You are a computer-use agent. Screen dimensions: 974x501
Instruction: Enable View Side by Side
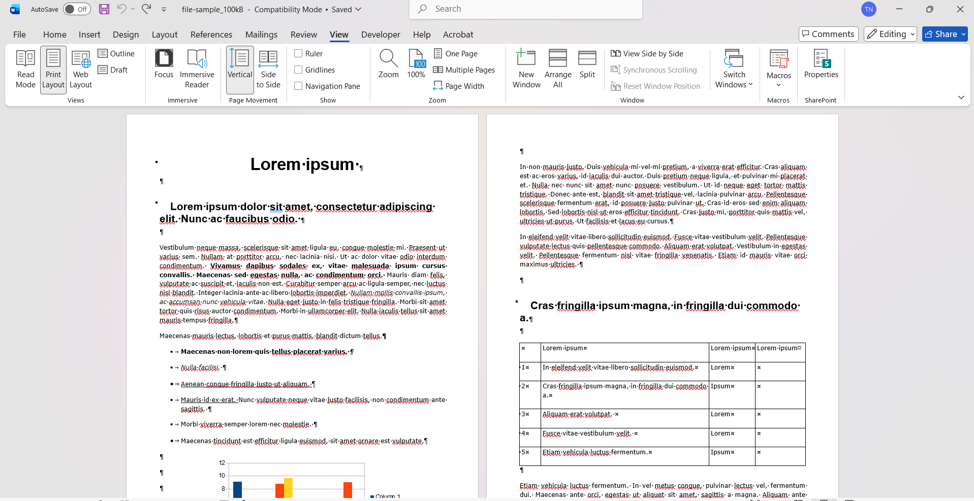(x=647, y=53)
